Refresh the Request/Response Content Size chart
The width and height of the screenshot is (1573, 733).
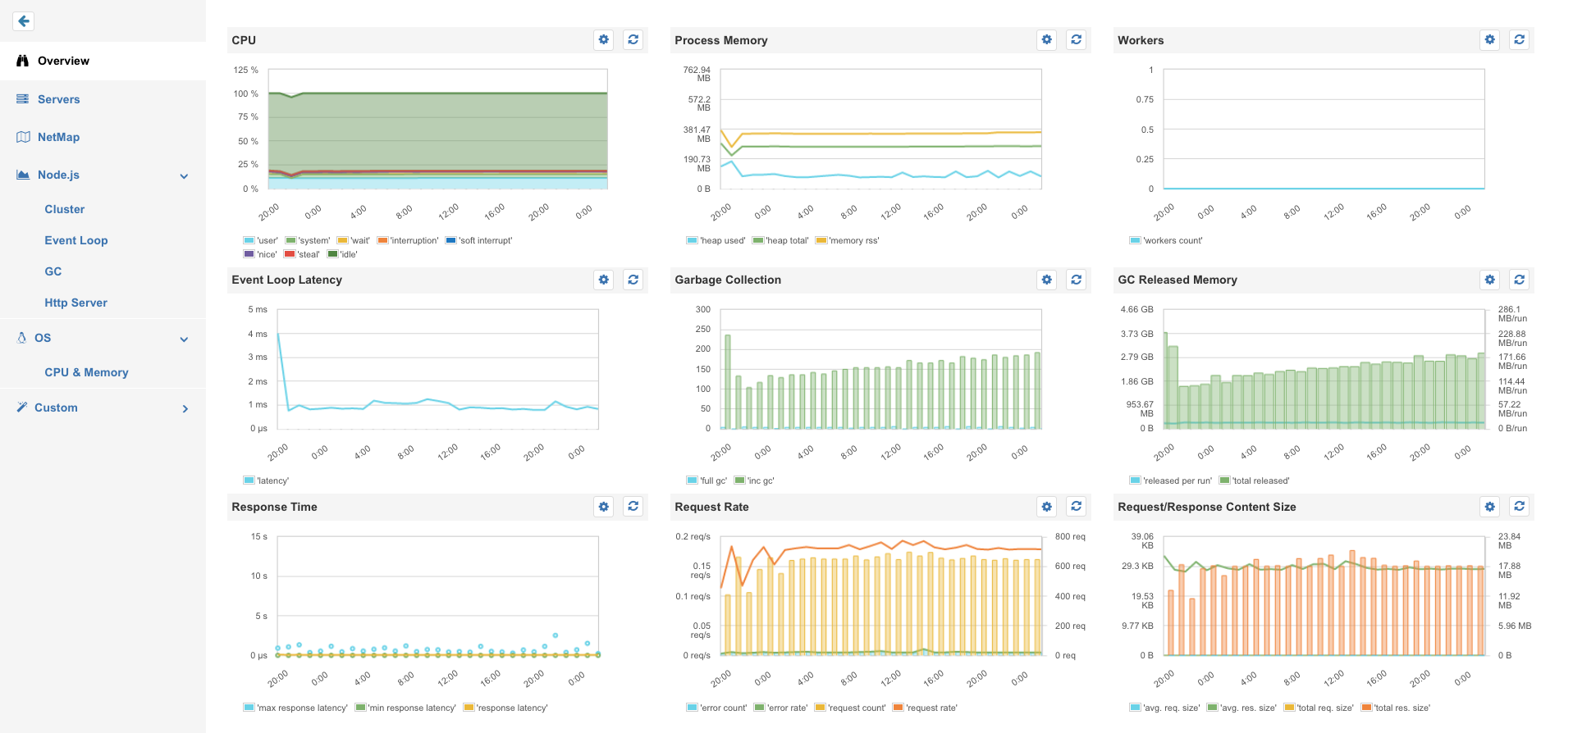[1520, 507]
